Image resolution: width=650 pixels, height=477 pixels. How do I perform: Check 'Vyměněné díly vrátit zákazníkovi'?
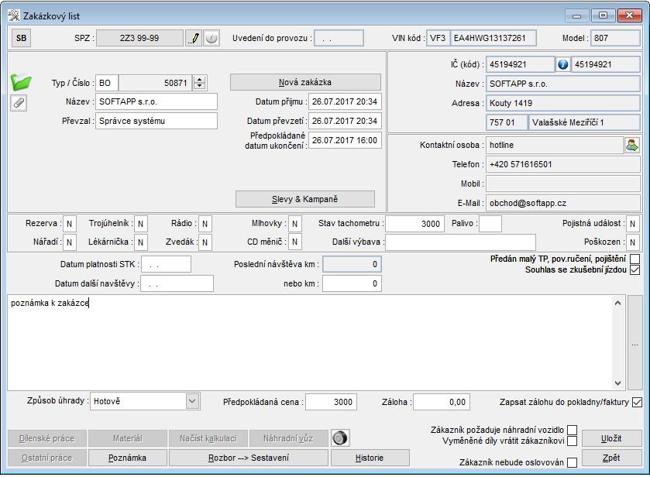click(572, 441)
